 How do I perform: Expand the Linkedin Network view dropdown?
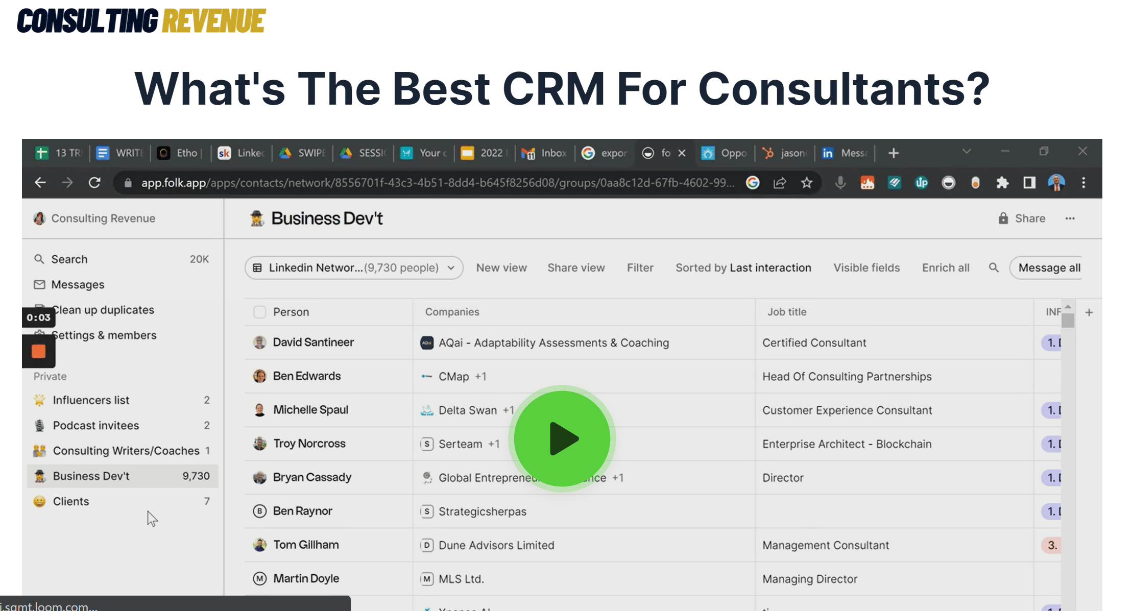tap(354, 267)
